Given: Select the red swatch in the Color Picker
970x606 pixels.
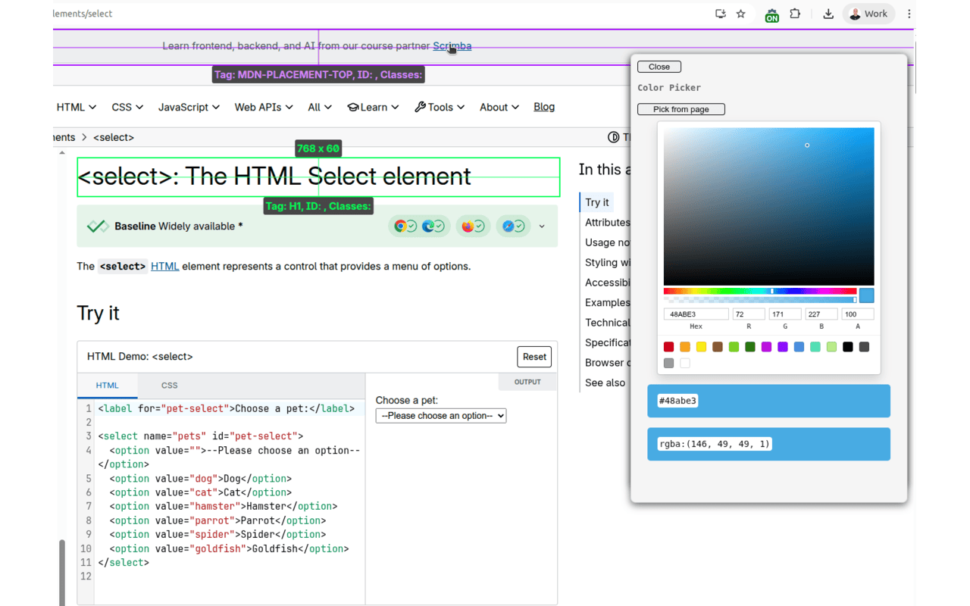Looking at the screenshot, I should [x=668, y=346].
